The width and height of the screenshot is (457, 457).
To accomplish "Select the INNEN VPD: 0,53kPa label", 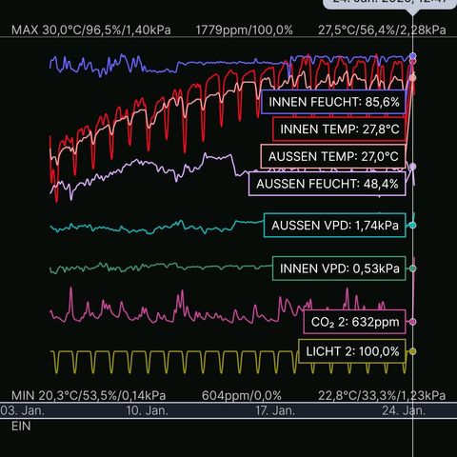I will [x=340, y=268].
